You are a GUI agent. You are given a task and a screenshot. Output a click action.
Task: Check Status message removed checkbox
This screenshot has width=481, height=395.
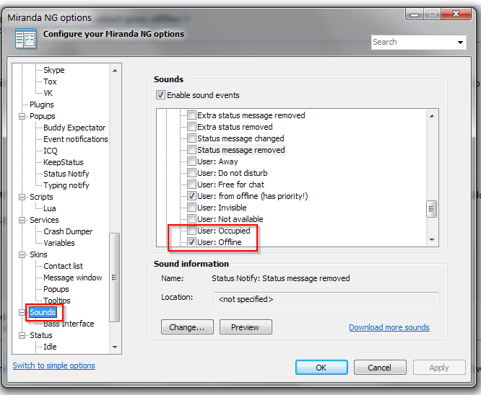(191, 150)
